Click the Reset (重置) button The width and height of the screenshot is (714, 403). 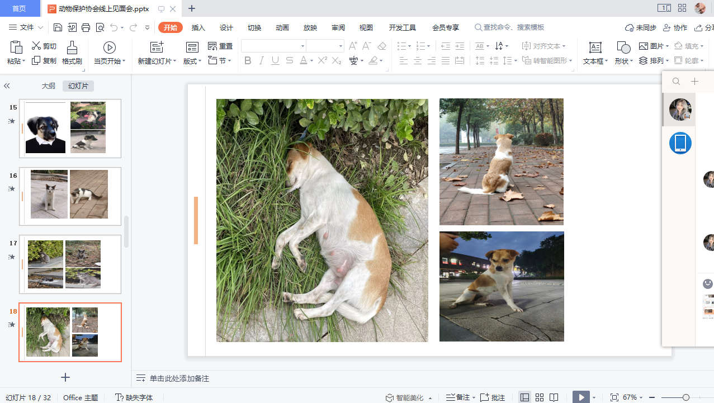(x=221, y=46)
